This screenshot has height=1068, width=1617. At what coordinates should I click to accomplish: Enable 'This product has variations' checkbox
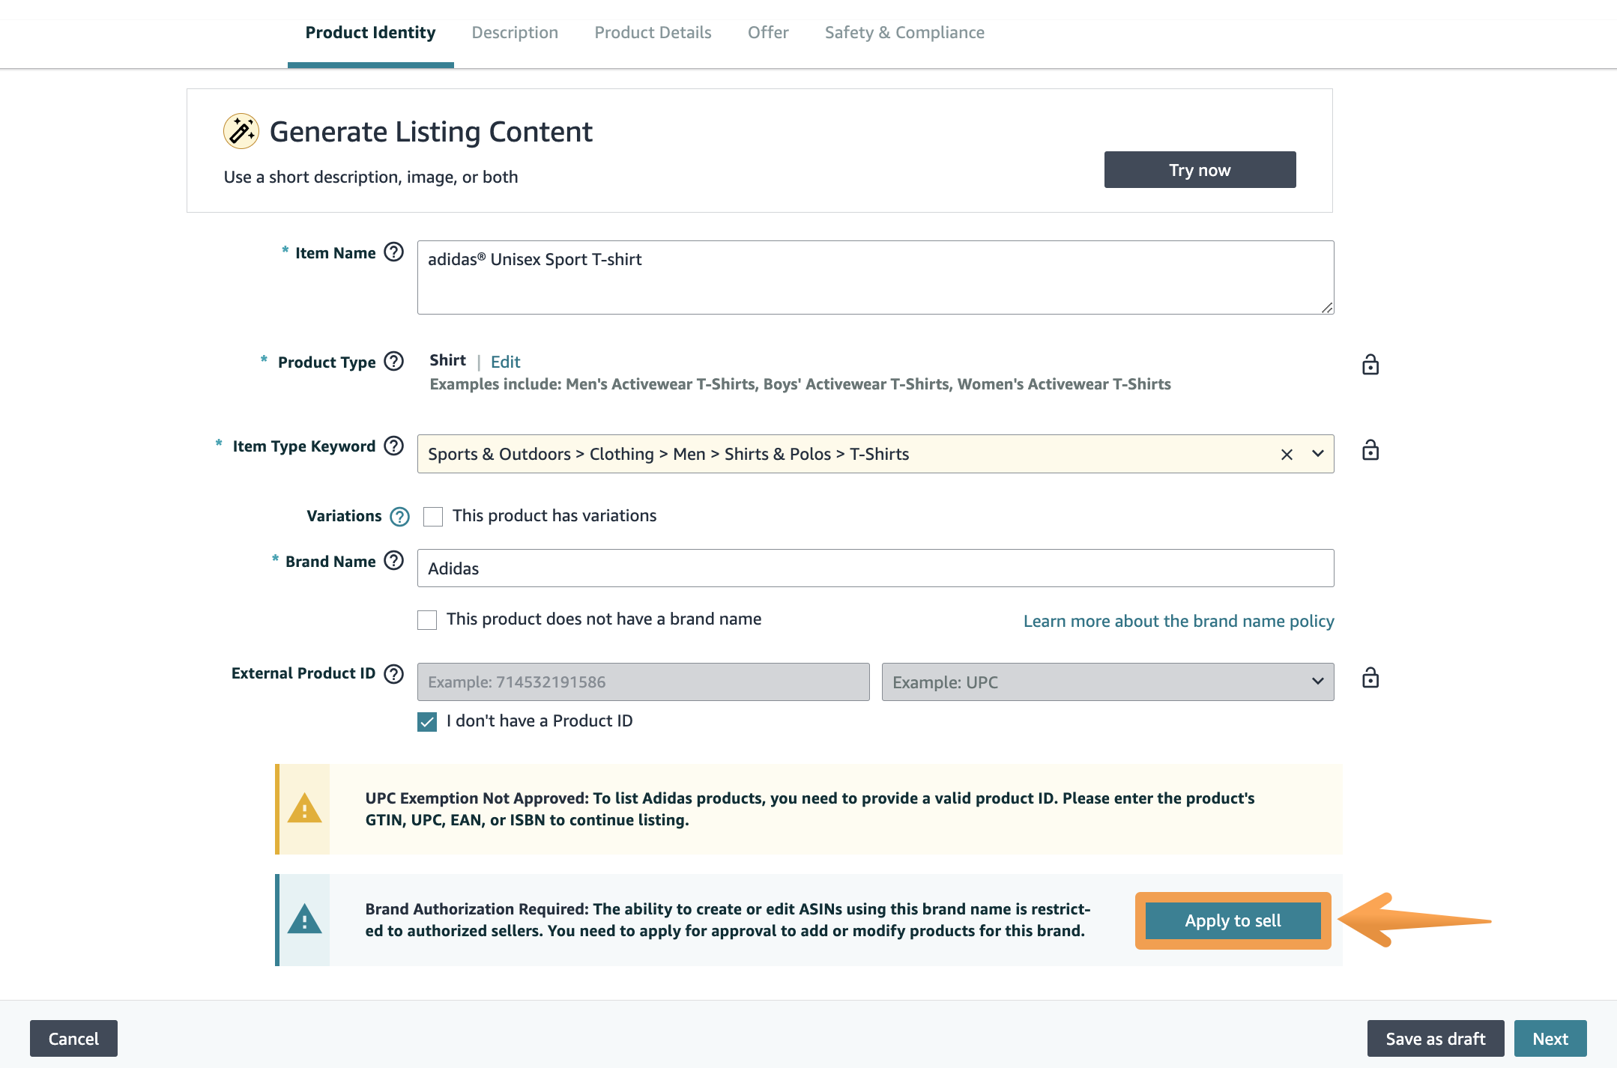(x=433, y=516)
